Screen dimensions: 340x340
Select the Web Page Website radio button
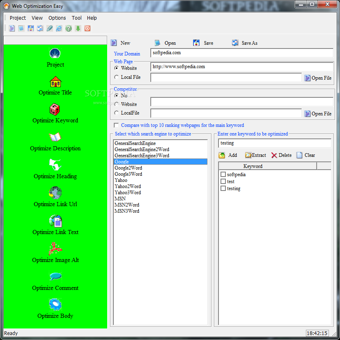[x=117, y=68]
